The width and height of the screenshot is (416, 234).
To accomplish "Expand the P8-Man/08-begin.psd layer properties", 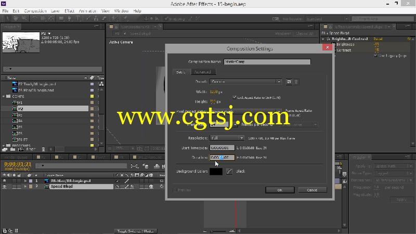I will click(x=25, y=181).
